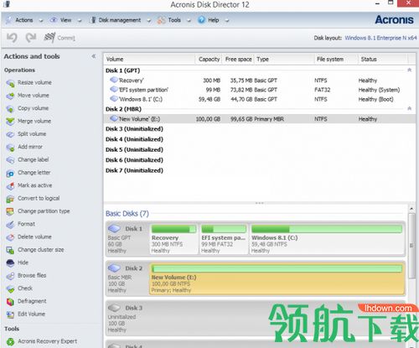This screenshot has height=348, width=419.
Task: Click the Format operation icon
Action: coord(10,225)
